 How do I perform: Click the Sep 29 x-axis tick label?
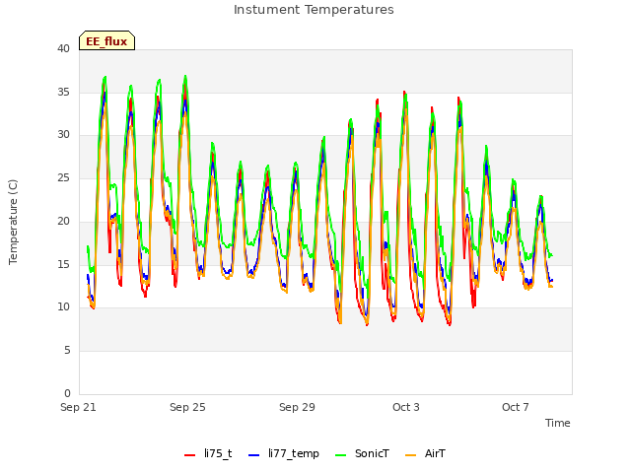pos(297,407)
